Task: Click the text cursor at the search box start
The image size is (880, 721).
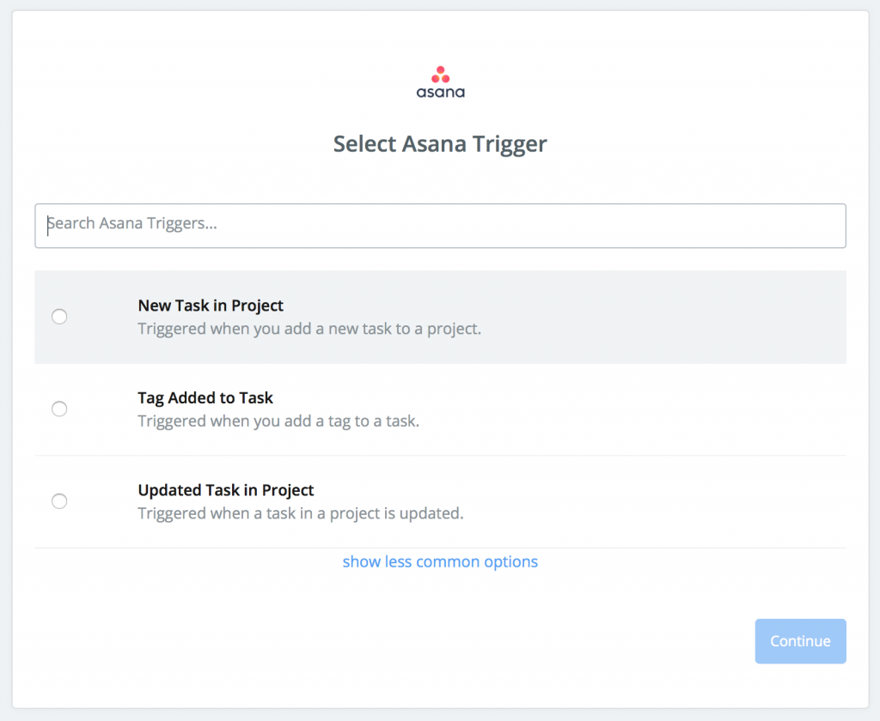Action: [48, 226]
